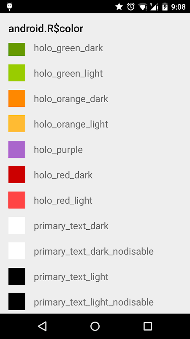Tap the roaming cell signal icon
Screen dimensions: 190x339
[x=154, y=7]
